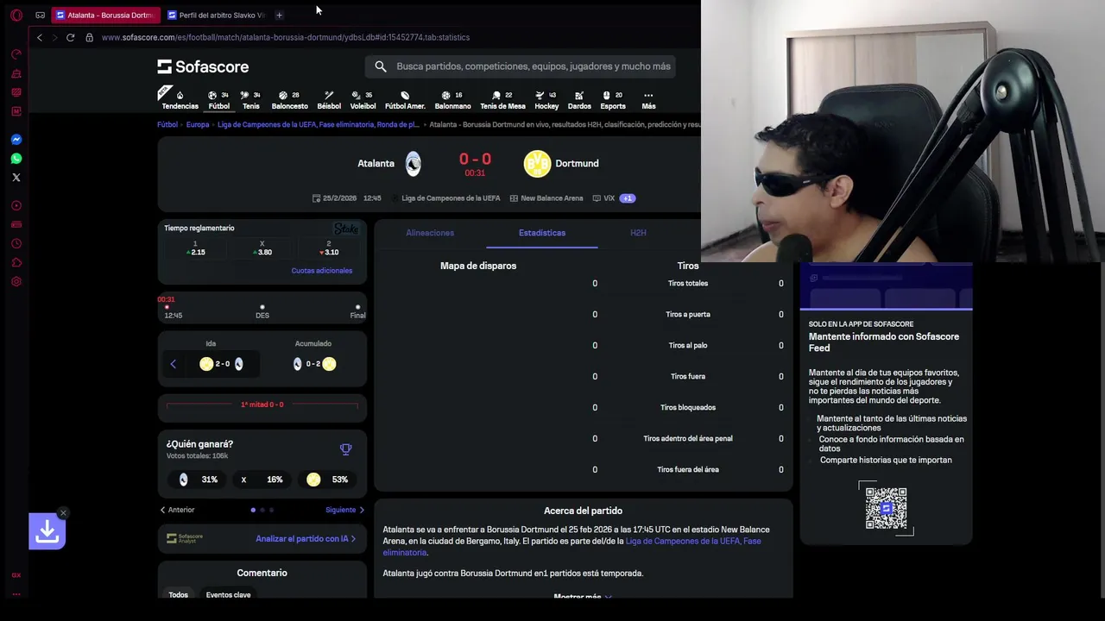Open the Más sports menu

pos(648,100)
